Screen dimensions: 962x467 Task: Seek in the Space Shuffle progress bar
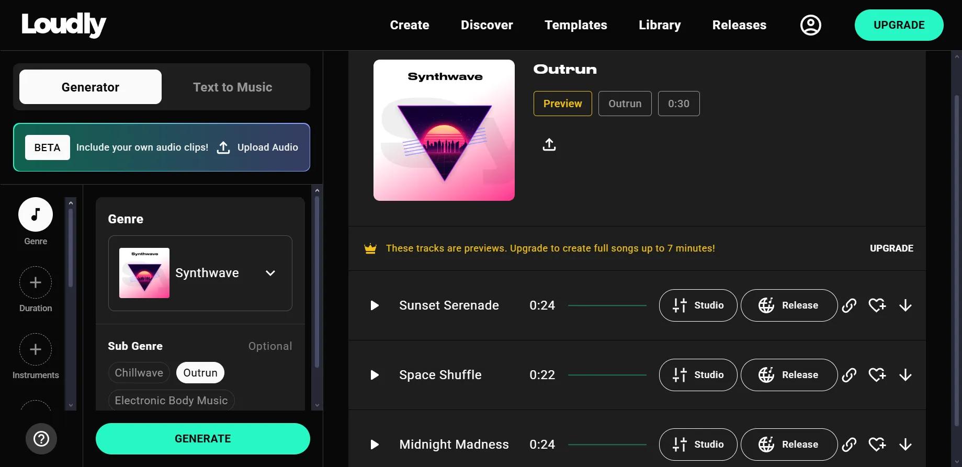[607, 375]
